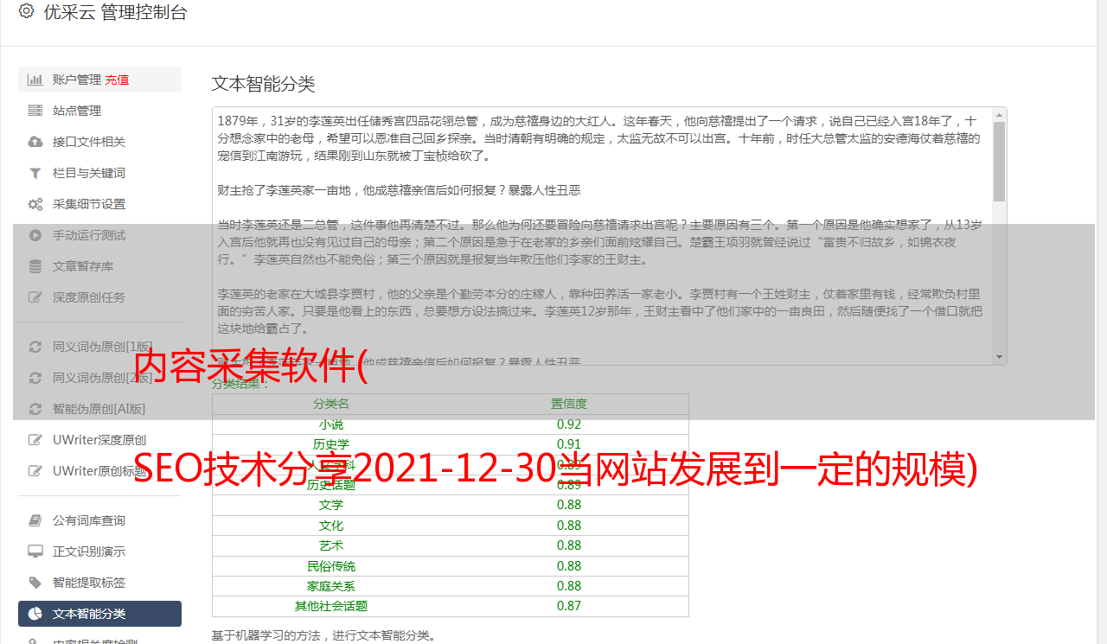This screenshot has height=644, width=1107.
Task: Open the UWriter原创标题 menu item
Action: tap(99, 471)
